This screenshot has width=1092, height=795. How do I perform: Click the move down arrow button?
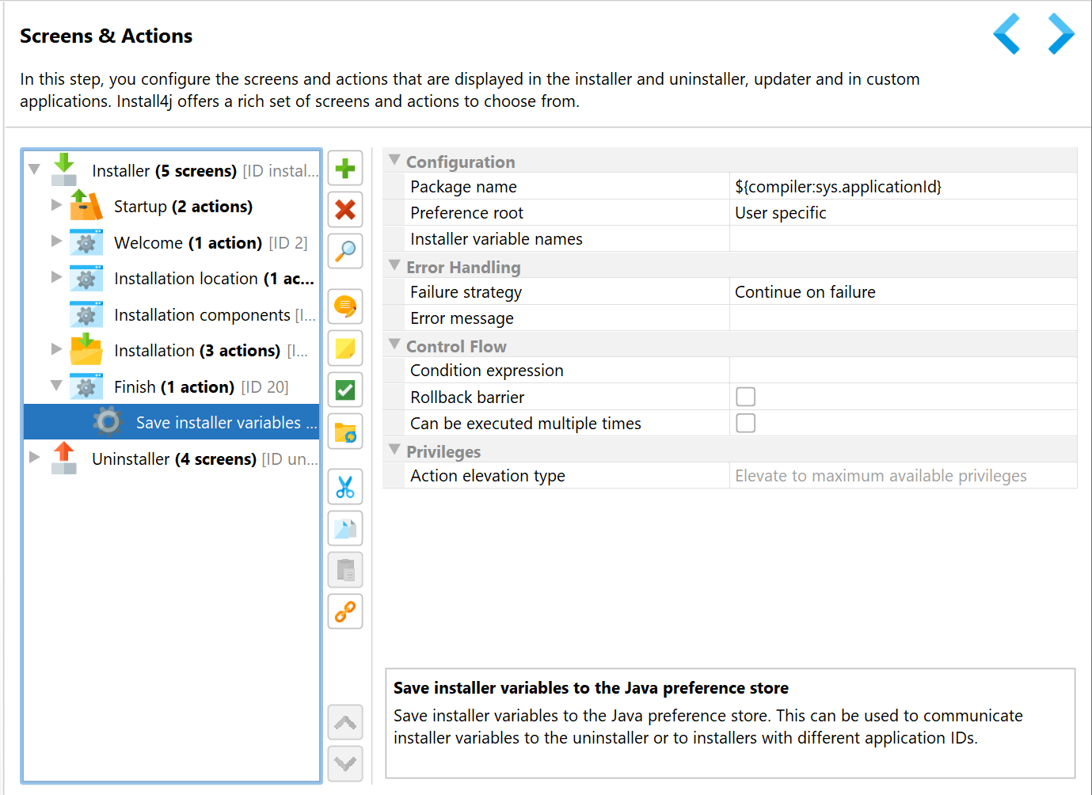tap(345, 763)
